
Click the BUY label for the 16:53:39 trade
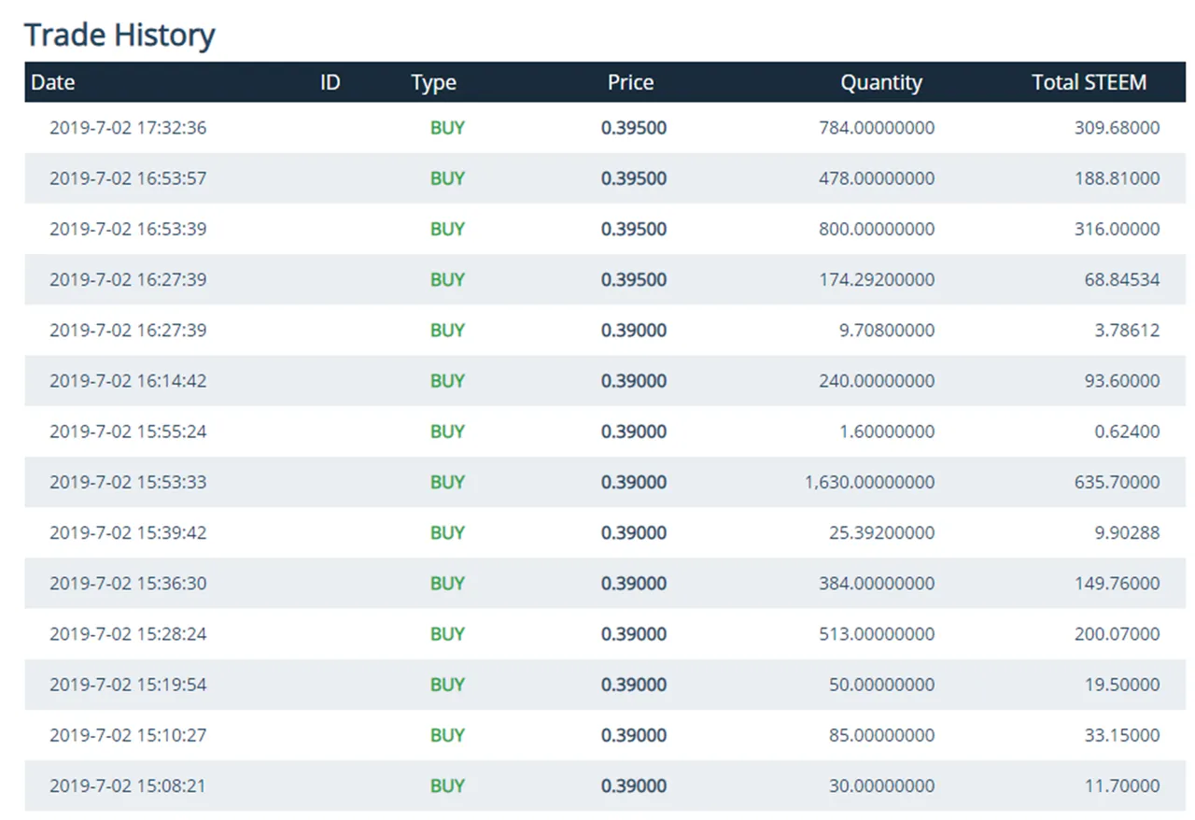click(x=447, y=229)
